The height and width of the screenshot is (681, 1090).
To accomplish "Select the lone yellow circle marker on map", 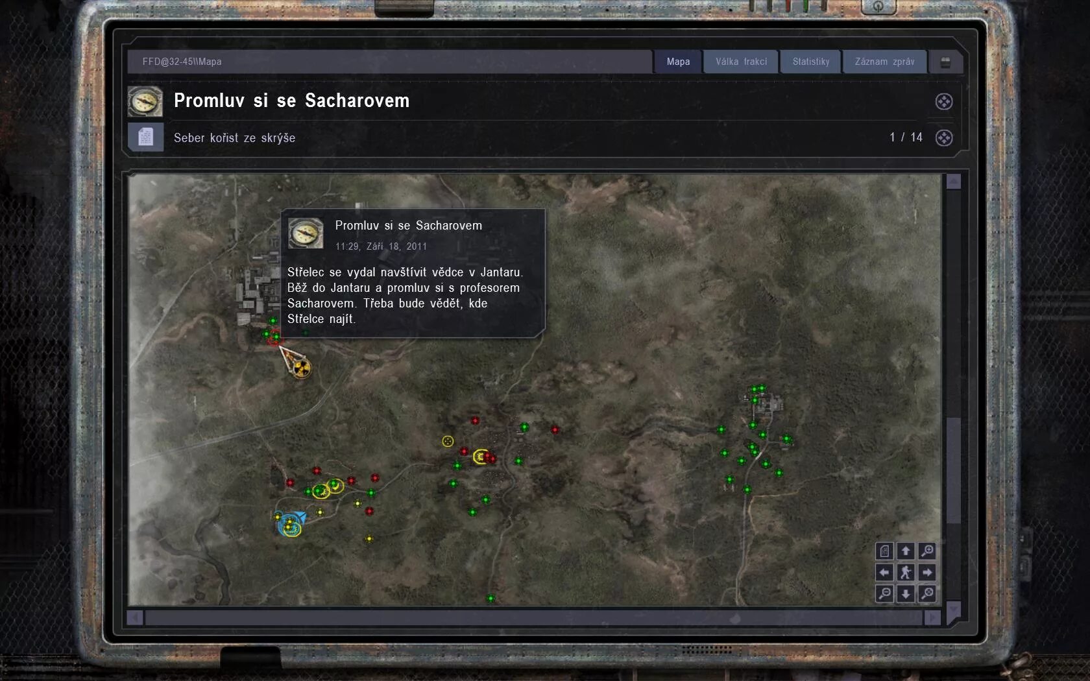I will point(448,441).
